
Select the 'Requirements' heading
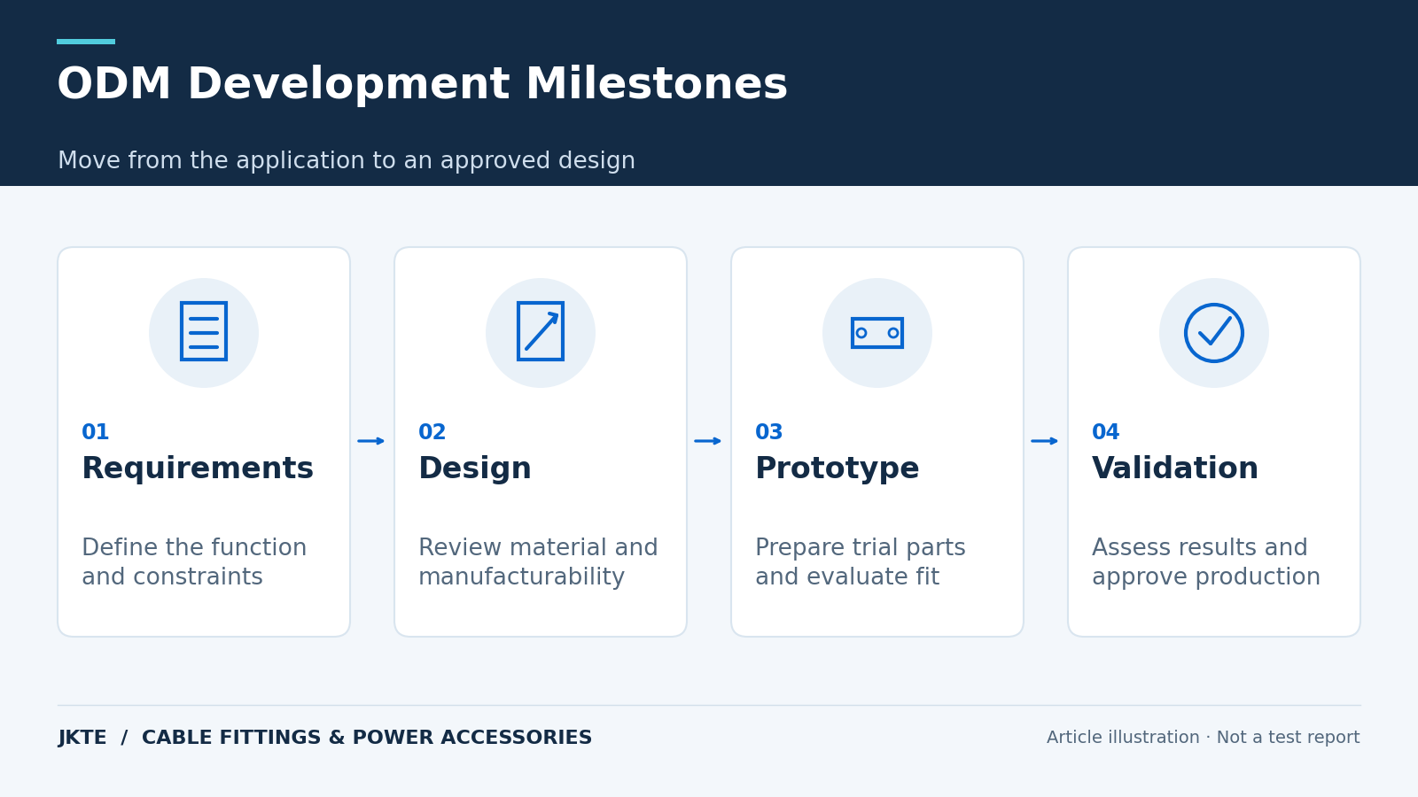click(x=198, y=469)
